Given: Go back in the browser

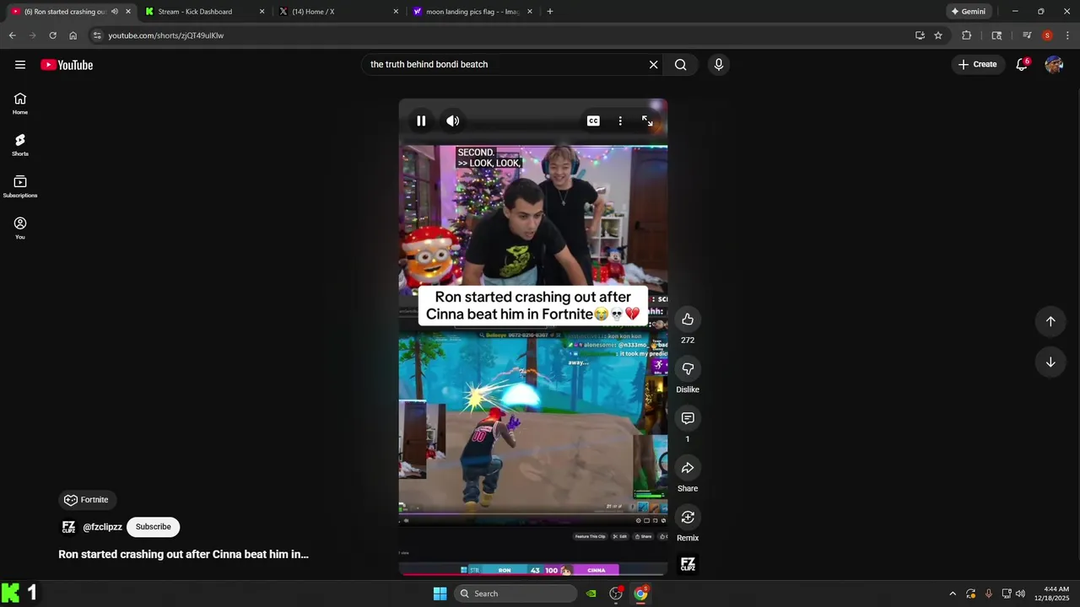Looking at the screenshot, I should pos(12,35).
